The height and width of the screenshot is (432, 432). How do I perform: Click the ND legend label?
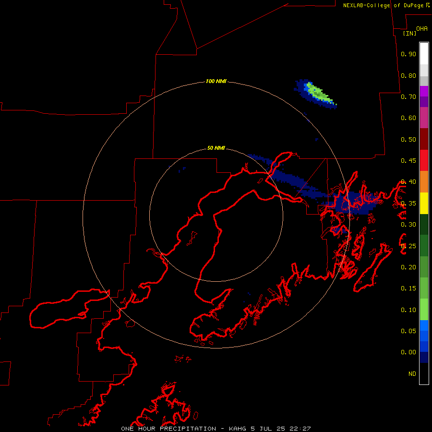[x=412, y=374]
